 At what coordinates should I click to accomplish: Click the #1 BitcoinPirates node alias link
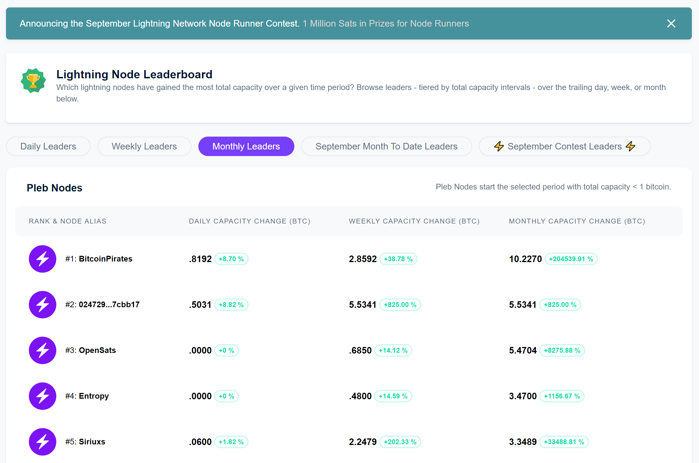click(106, 258)
